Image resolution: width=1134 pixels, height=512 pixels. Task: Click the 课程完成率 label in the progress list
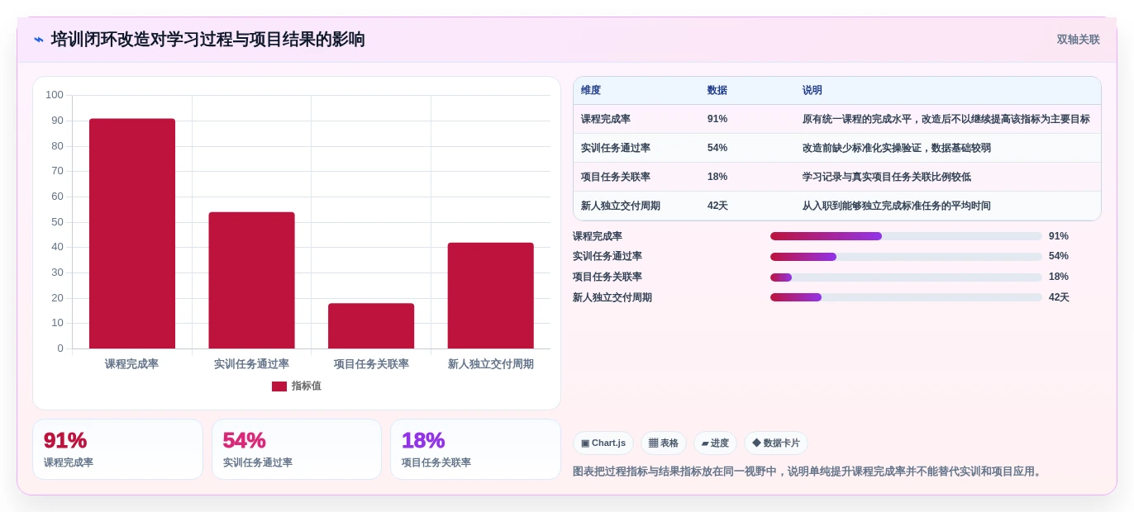(598, 236)
